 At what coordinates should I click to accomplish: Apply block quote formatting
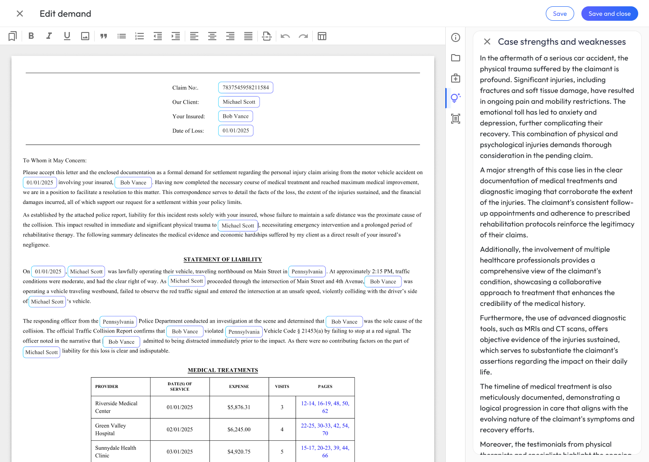click(104, 36)
